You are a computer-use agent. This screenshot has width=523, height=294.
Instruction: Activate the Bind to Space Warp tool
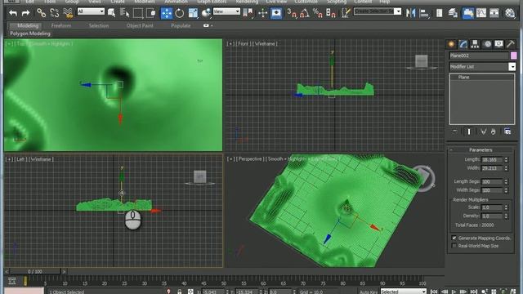tap(68, 13)
